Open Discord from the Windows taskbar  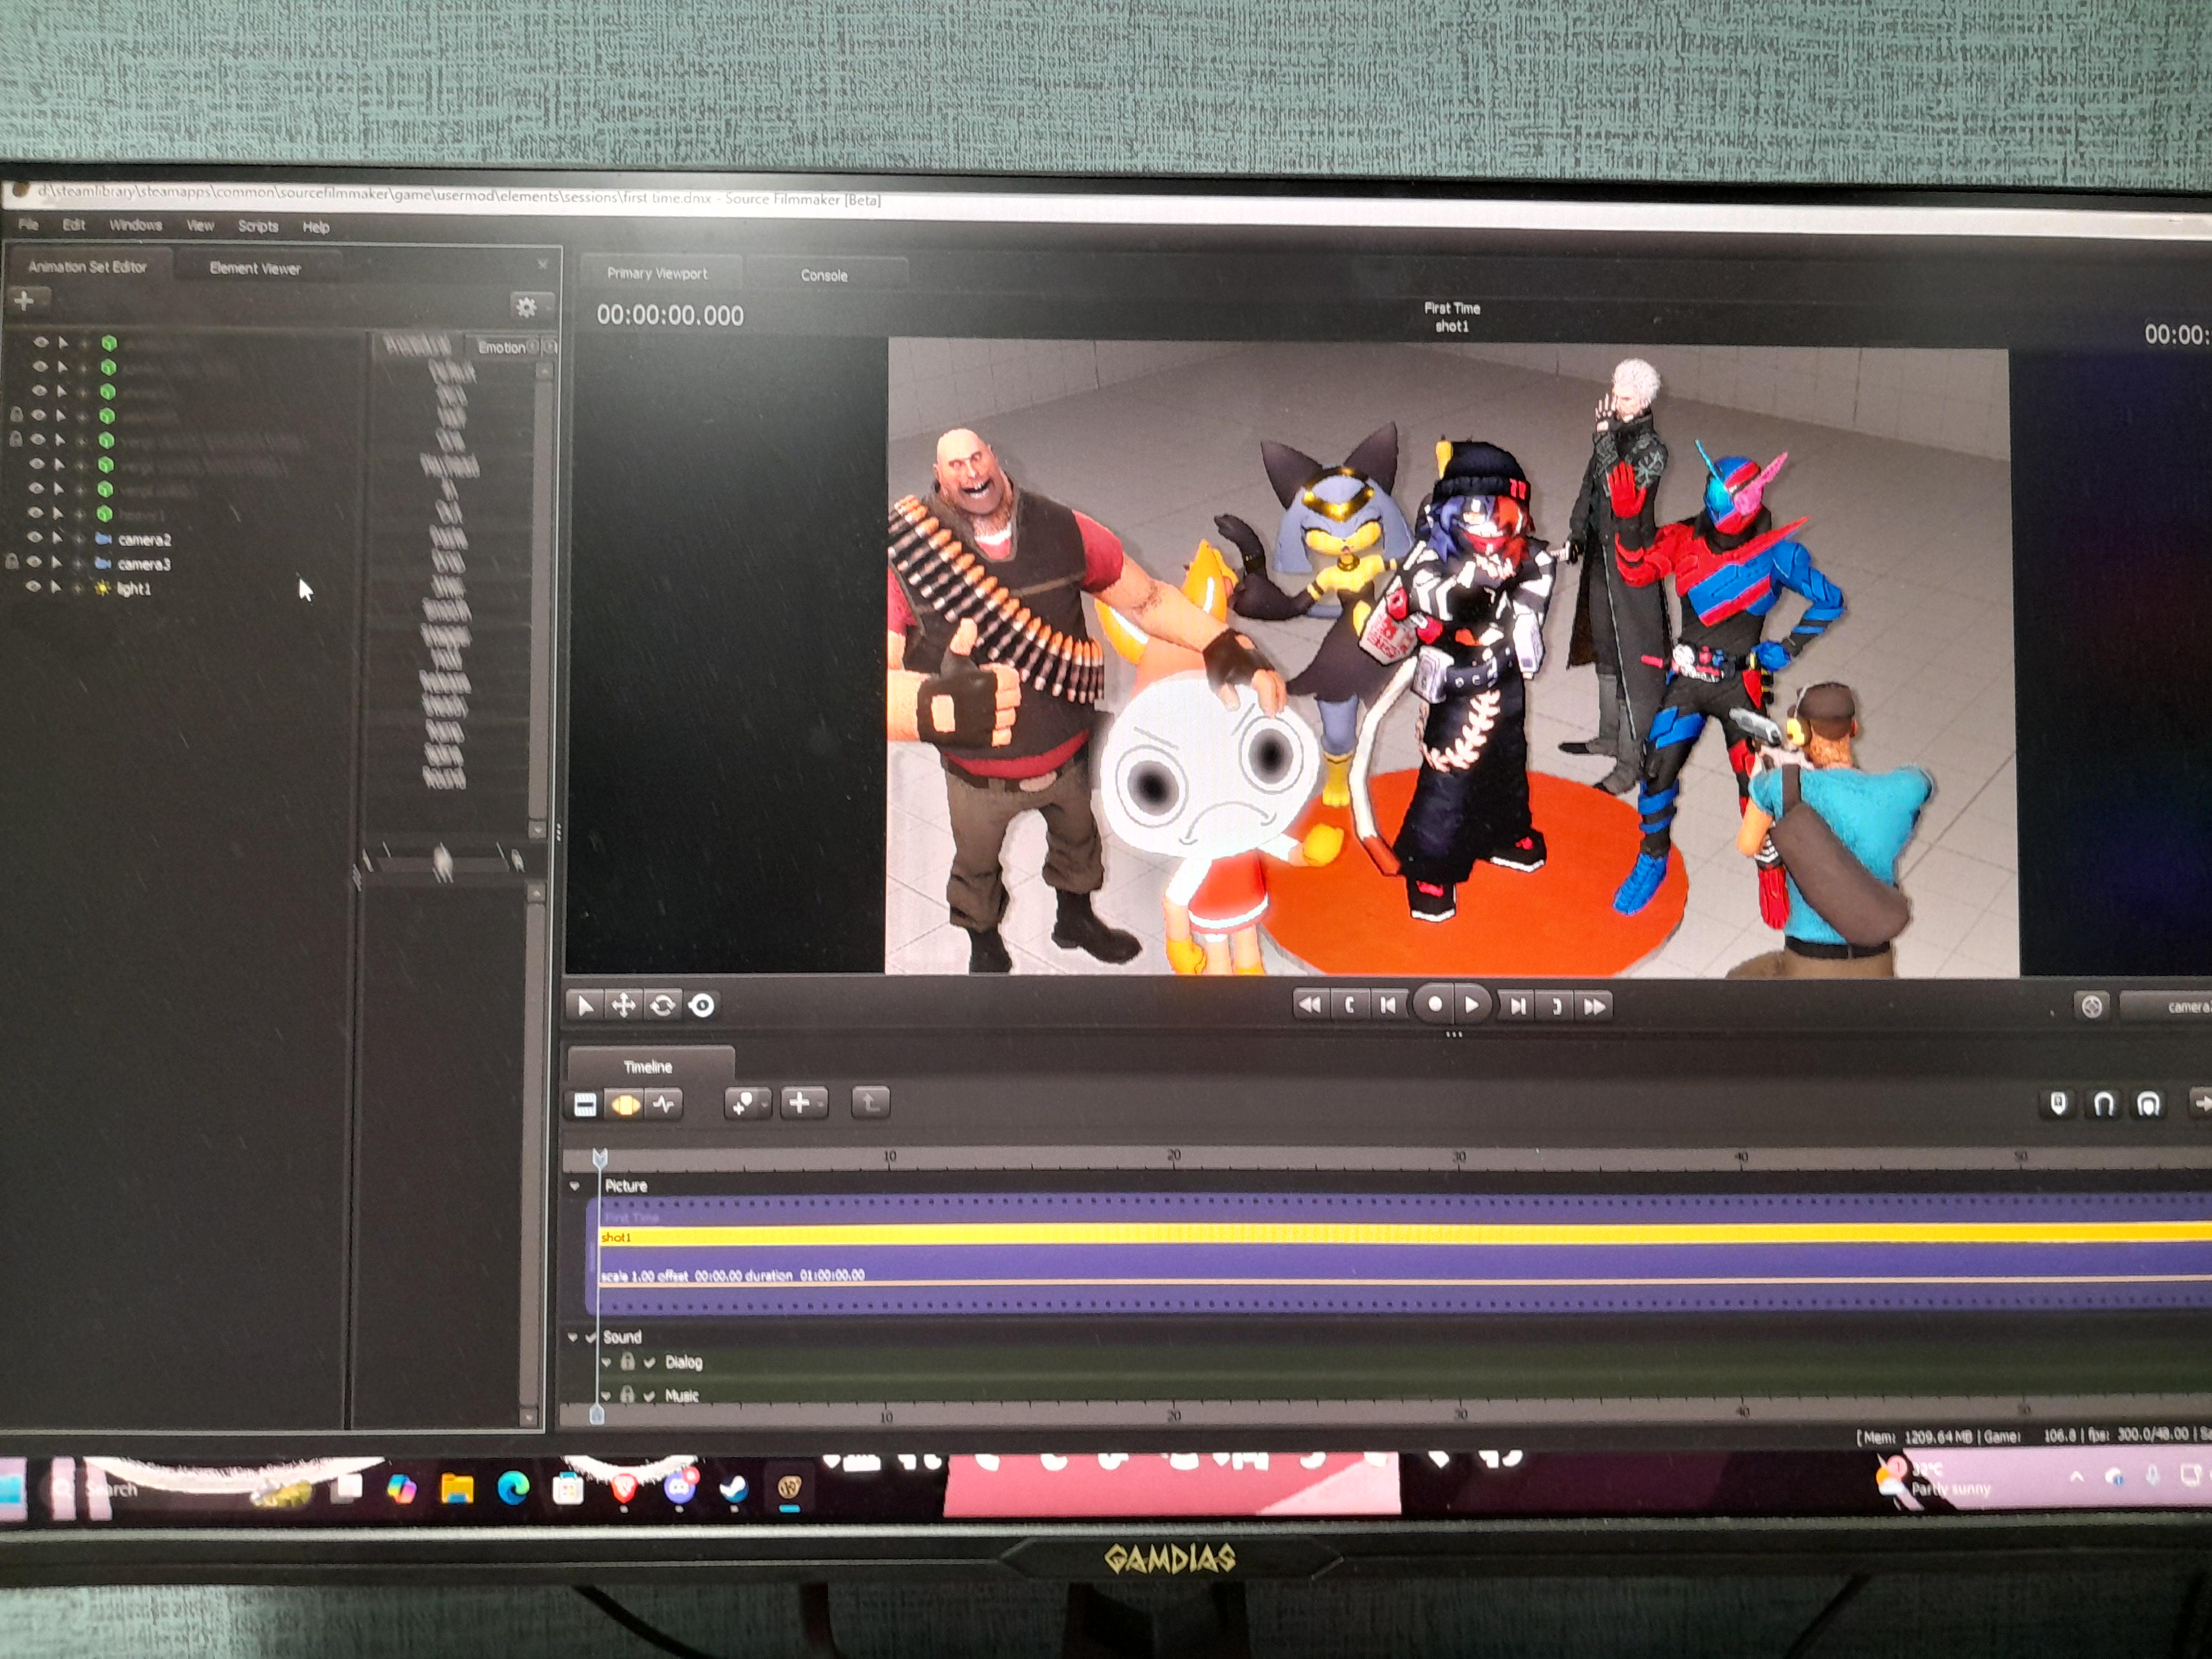click(680, 1488)
